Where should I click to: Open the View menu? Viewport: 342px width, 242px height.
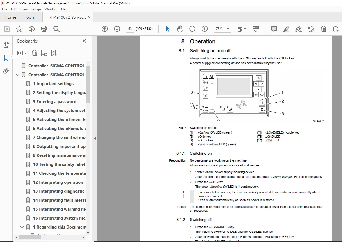pos(24,9)
